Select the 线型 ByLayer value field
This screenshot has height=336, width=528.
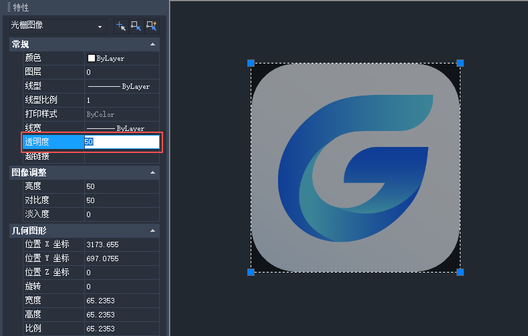(x=122, y=86)
